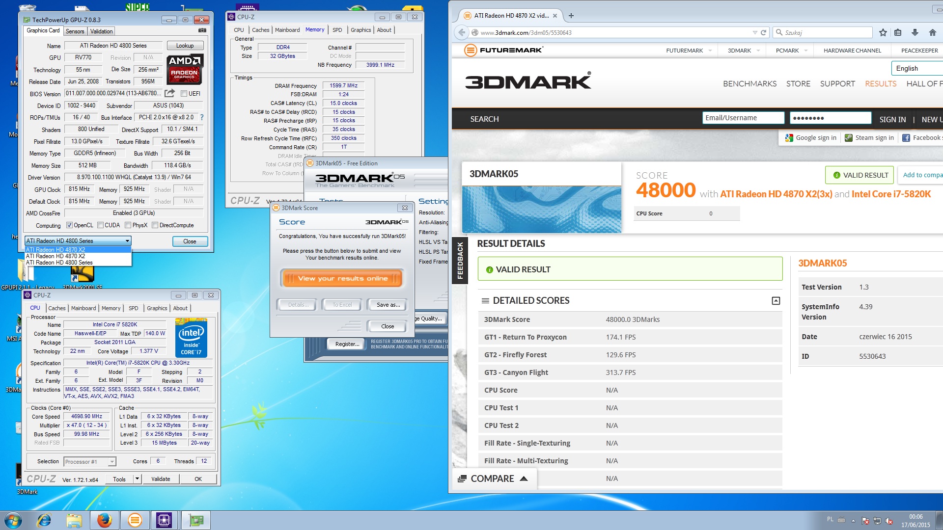This screenshot has width=943, height=530.
Task: Open the URL bar history dropdown arrow
Action: pos(755,32)
